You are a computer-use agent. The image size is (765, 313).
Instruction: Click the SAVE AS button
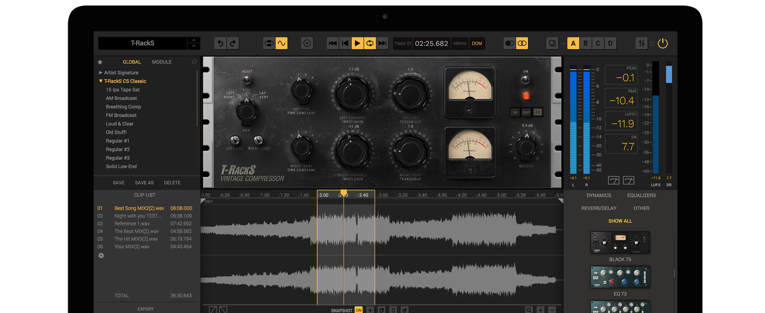(x=144, y=183)
